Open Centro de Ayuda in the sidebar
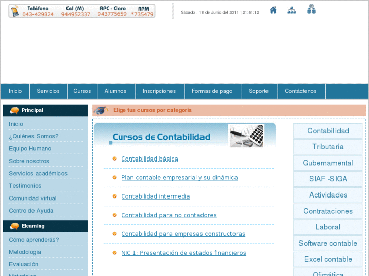 click(x=31, y=211)
